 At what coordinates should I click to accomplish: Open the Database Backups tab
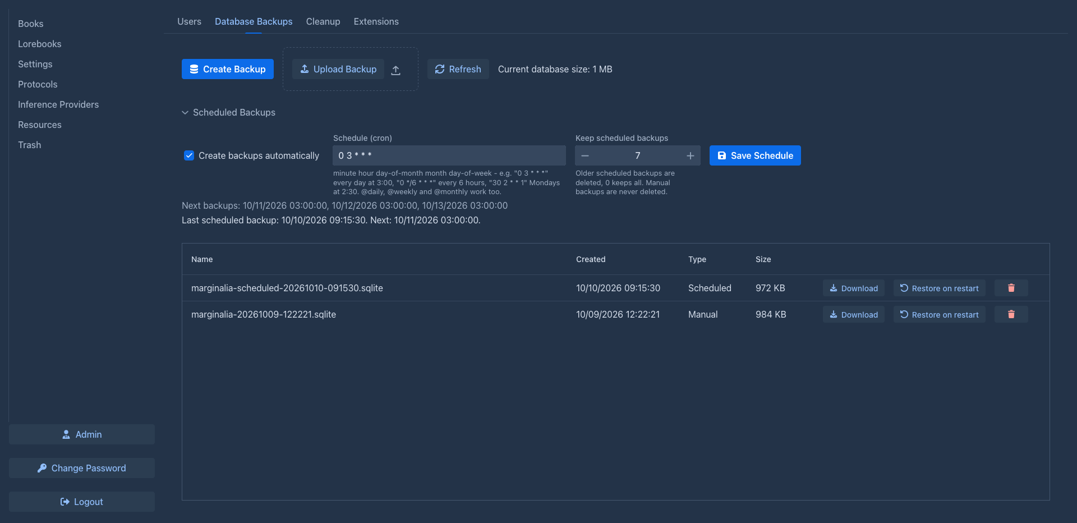click(x=254, y=21)
